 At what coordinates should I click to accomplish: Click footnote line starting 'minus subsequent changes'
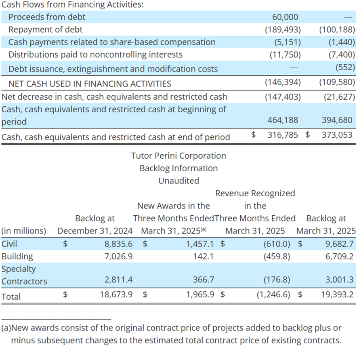176,341
